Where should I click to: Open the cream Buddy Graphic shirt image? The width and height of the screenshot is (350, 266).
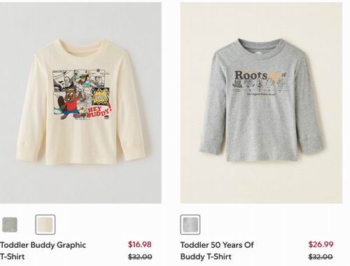80,103
